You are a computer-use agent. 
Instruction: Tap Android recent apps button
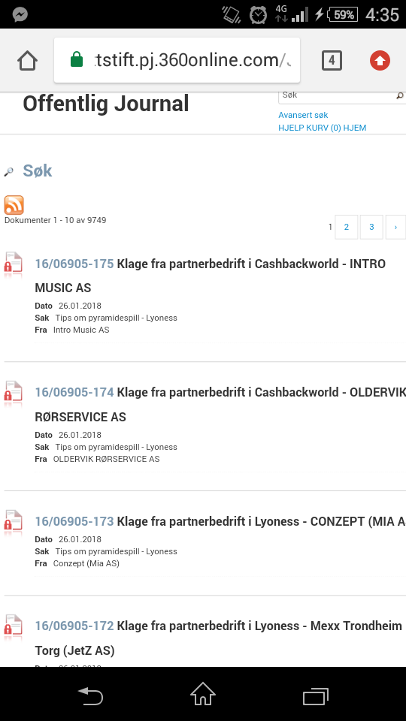(x=316, y=696)
